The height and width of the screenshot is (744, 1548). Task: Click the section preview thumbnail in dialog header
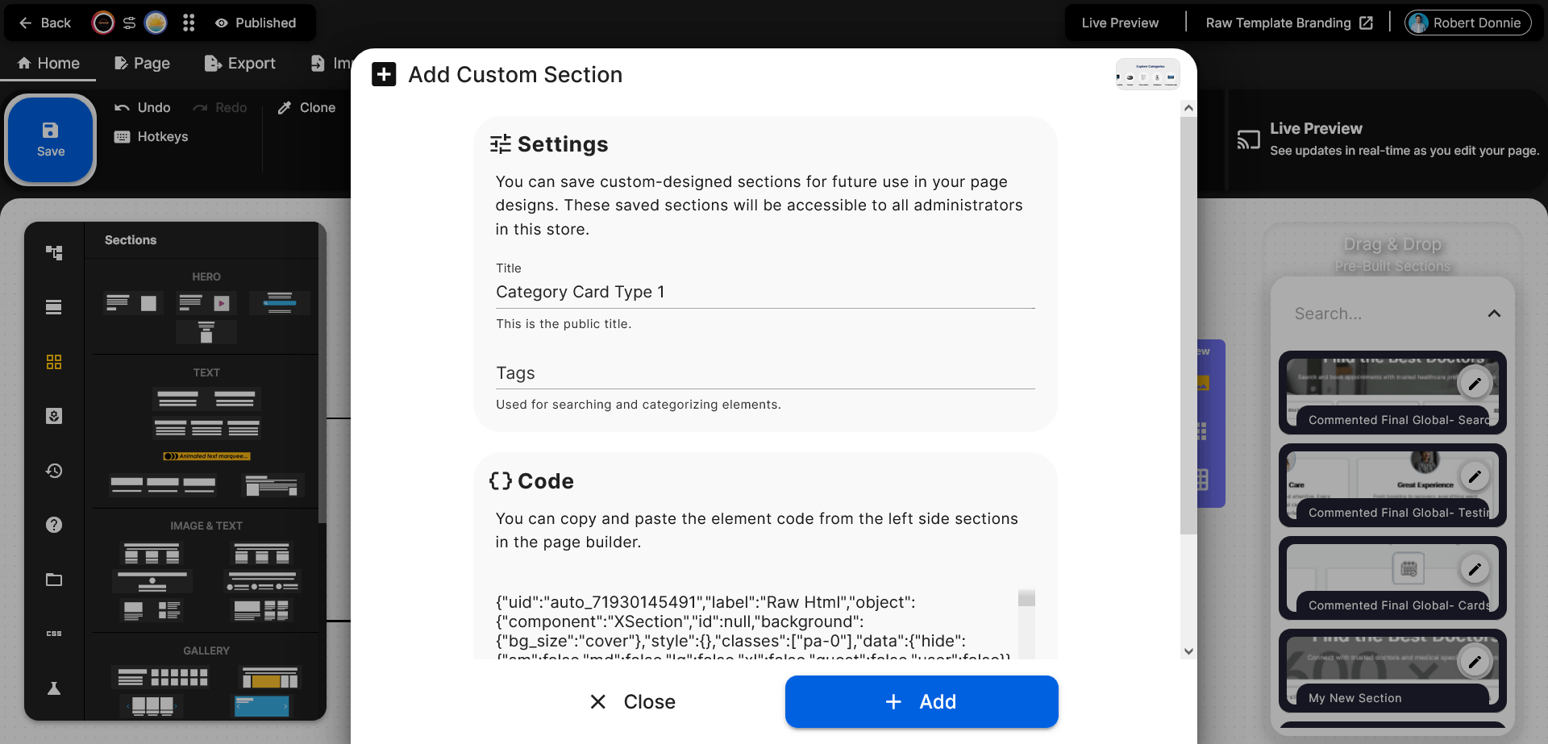point(1148,74)
